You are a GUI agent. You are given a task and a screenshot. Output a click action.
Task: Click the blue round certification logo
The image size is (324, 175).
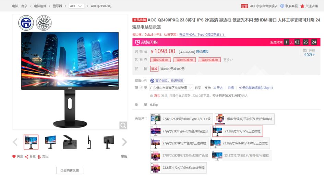[26, 23]
